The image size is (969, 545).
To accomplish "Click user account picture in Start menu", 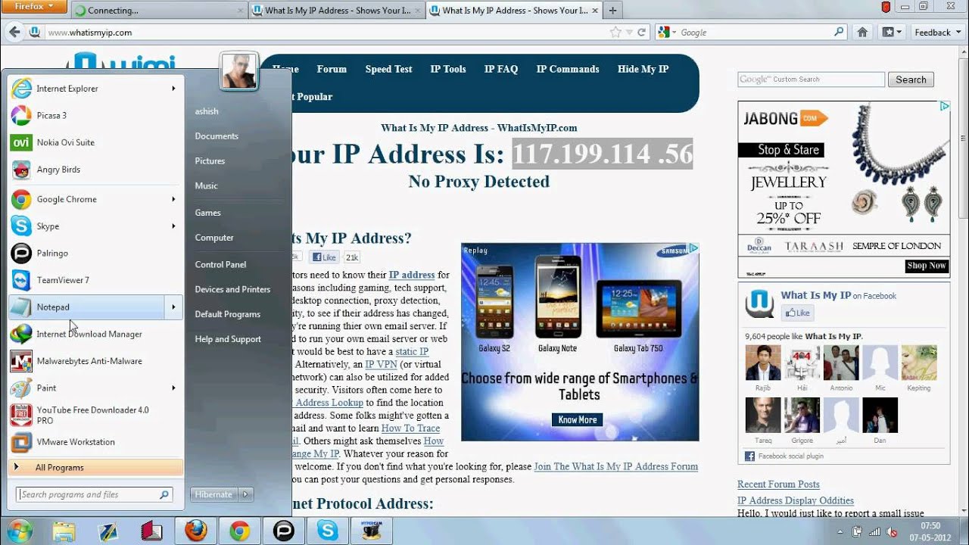I will point(239,70).
